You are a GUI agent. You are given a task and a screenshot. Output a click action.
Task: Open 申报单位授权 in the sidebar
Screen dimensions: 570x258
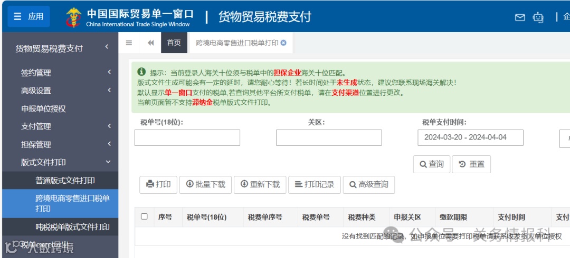tap(60, 108)
